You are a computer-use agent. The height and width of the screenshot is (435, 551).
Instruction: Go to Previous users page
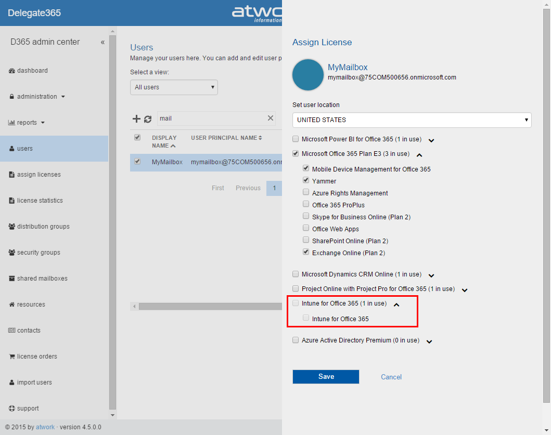pos(248,188)
